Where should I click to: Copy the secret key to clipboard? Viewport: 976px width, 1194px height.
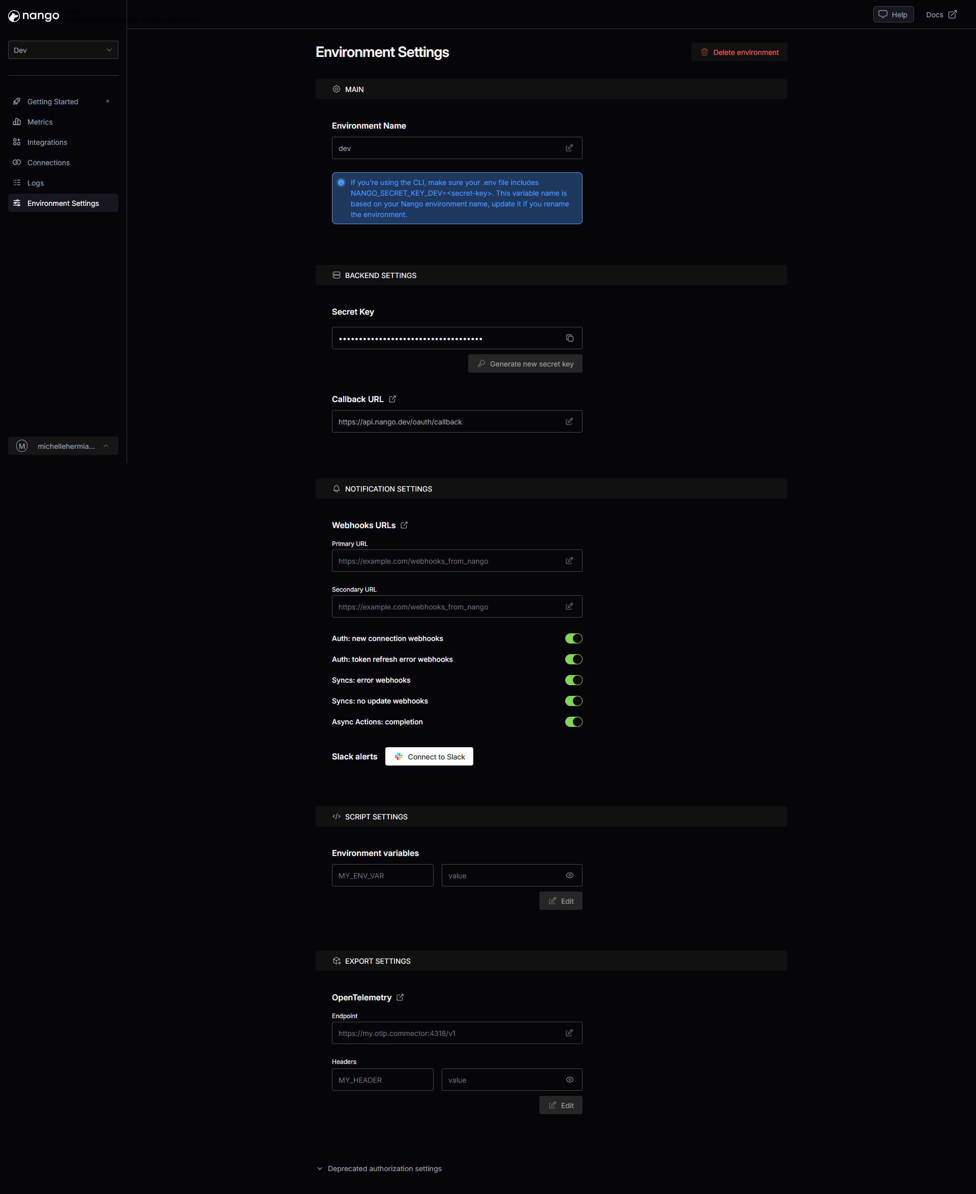(569, 338)
